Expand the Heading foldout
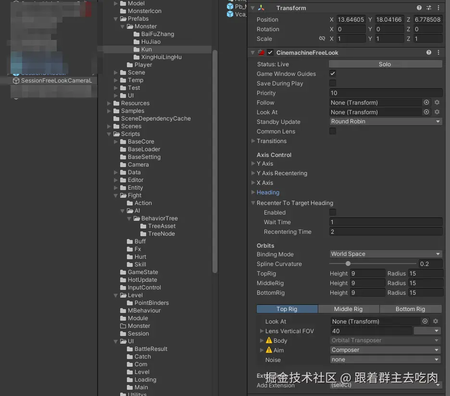 click(253, 192)
